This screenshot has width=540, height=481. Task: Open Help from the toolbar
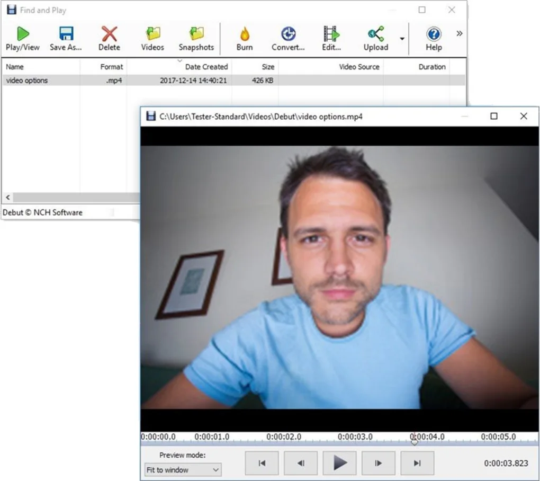[x=433, y=37]
